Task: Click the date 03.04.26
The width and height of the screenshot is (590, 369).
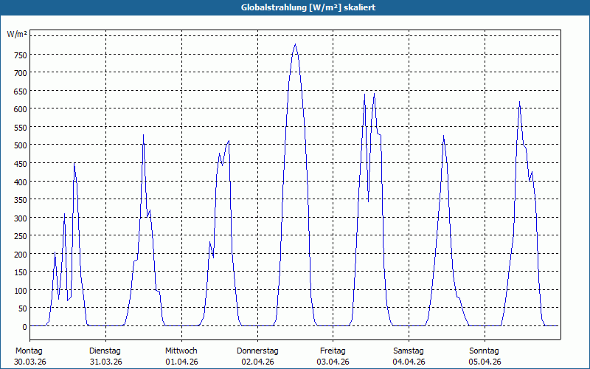Action: pyautogui.click(x=333, y=362)
